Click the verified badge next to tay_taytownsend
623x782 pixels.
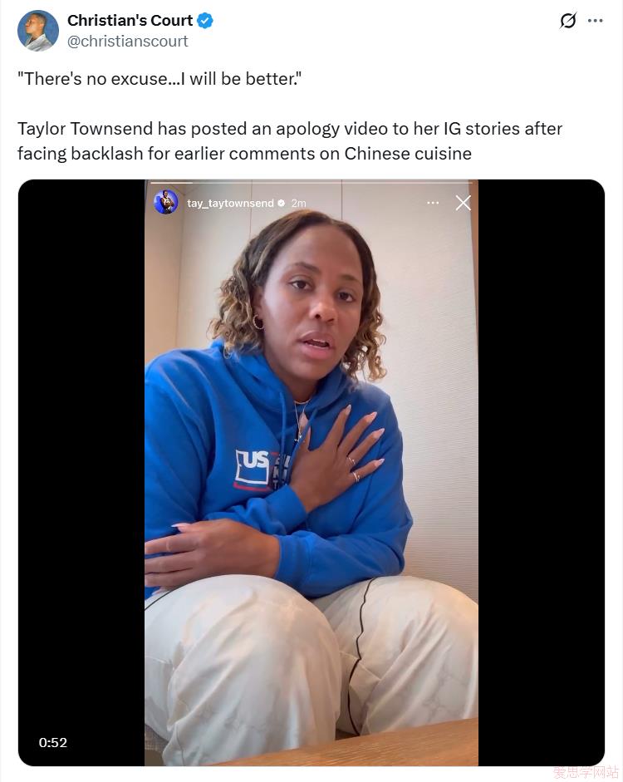pos(281,203)
